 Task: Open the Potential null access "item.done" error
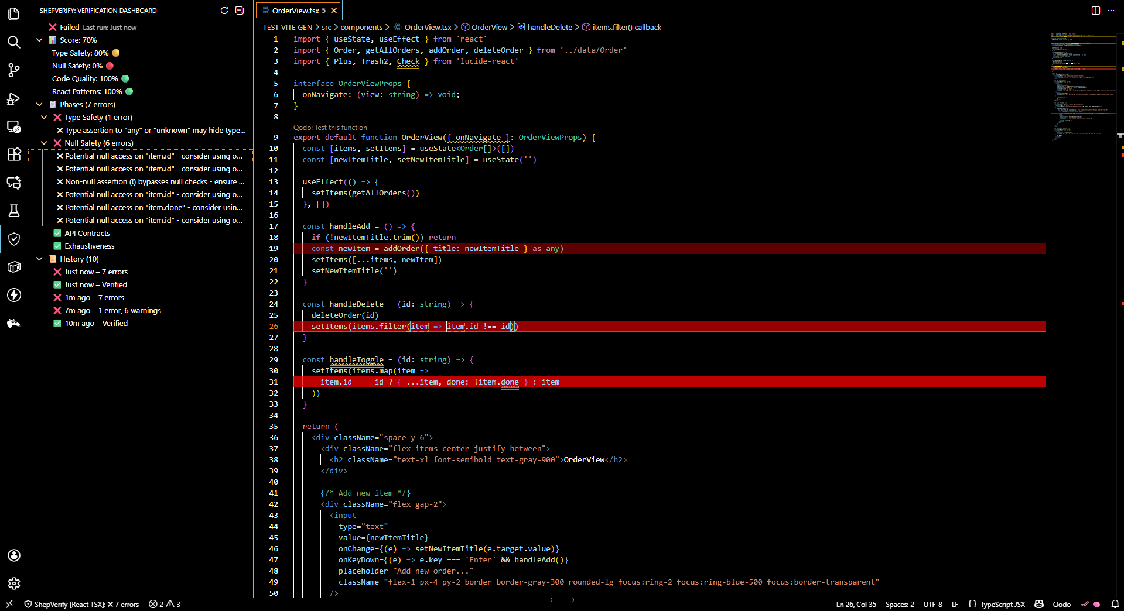click(x=141, y=208)
